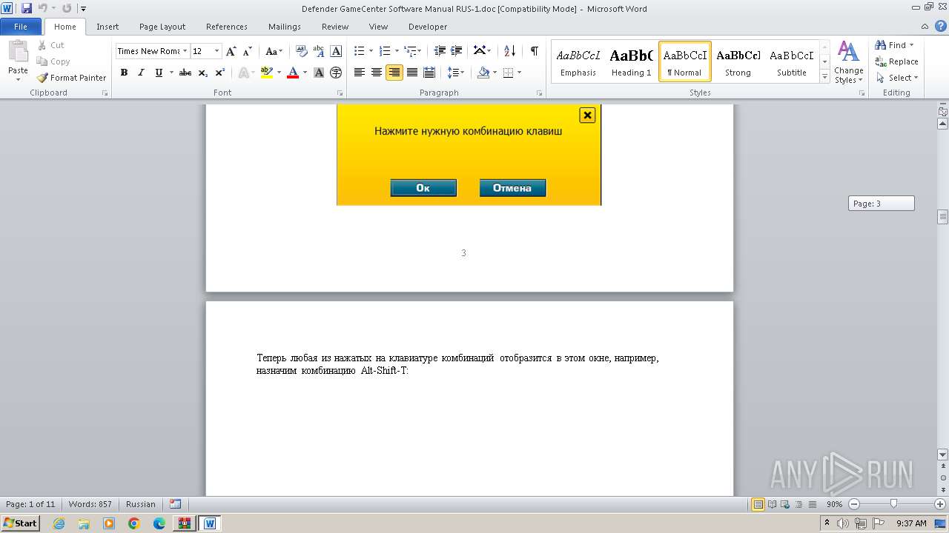The image size is (949, 533).
Task: Launch Chrome from the taskbar
Action: [133, 523]
